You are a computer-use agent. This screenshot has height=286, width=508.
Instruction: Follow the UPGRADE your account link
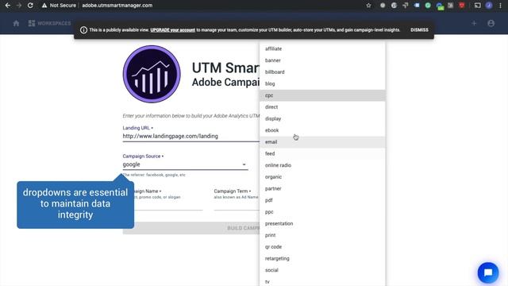[x=173, y=30]
